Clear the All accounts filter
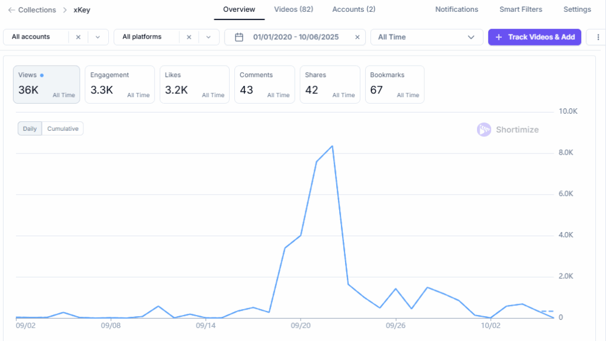 (78, 37)
